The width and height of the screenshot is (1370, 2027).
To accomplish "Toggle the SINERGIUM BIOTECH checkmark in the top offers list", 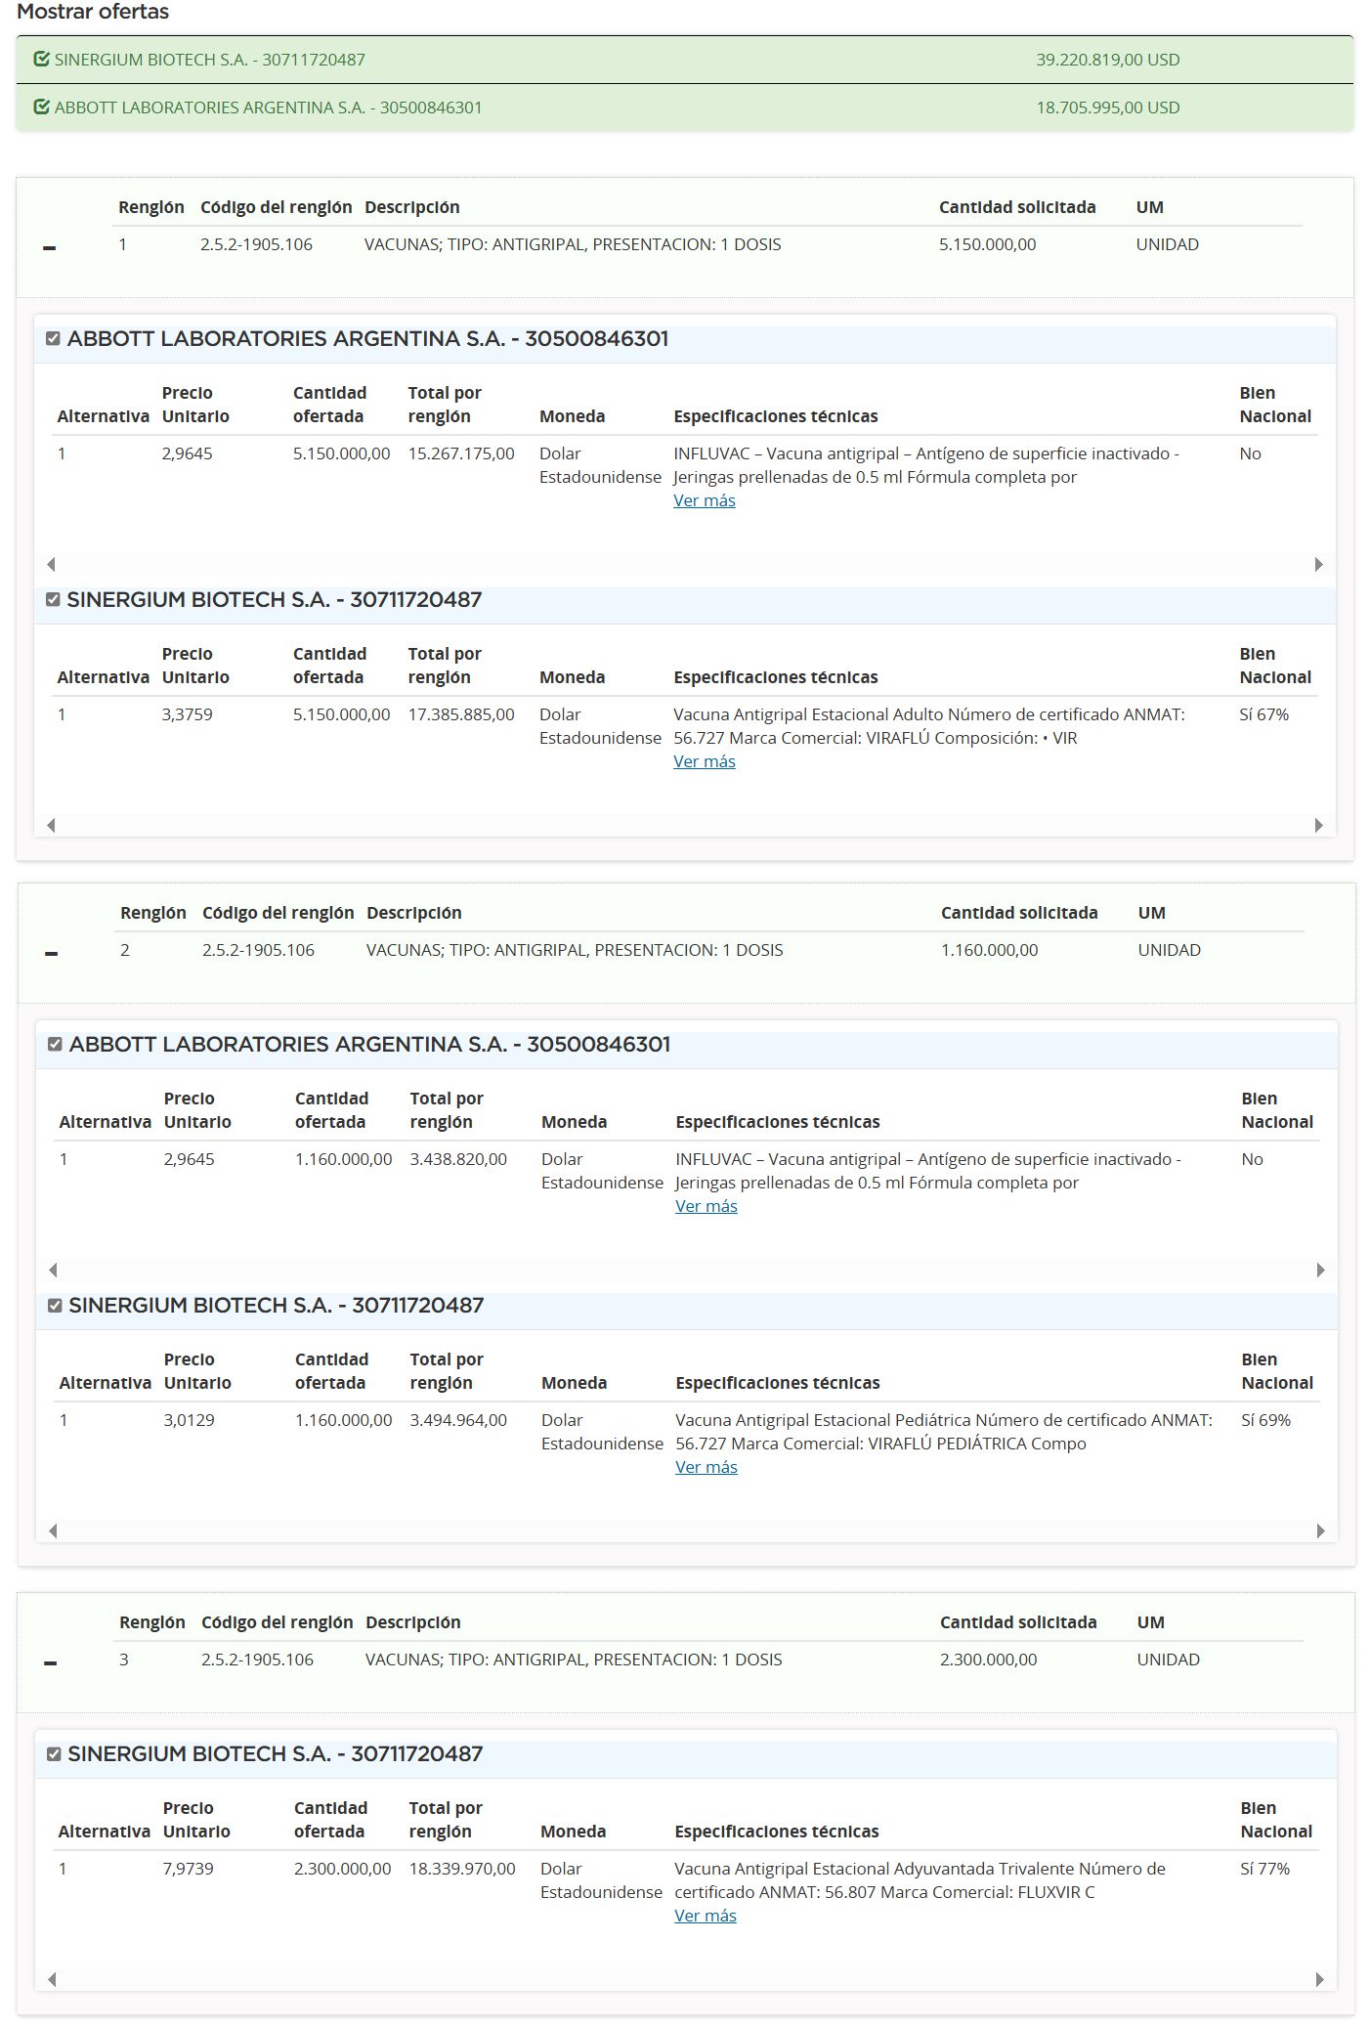I will point(41,60).
